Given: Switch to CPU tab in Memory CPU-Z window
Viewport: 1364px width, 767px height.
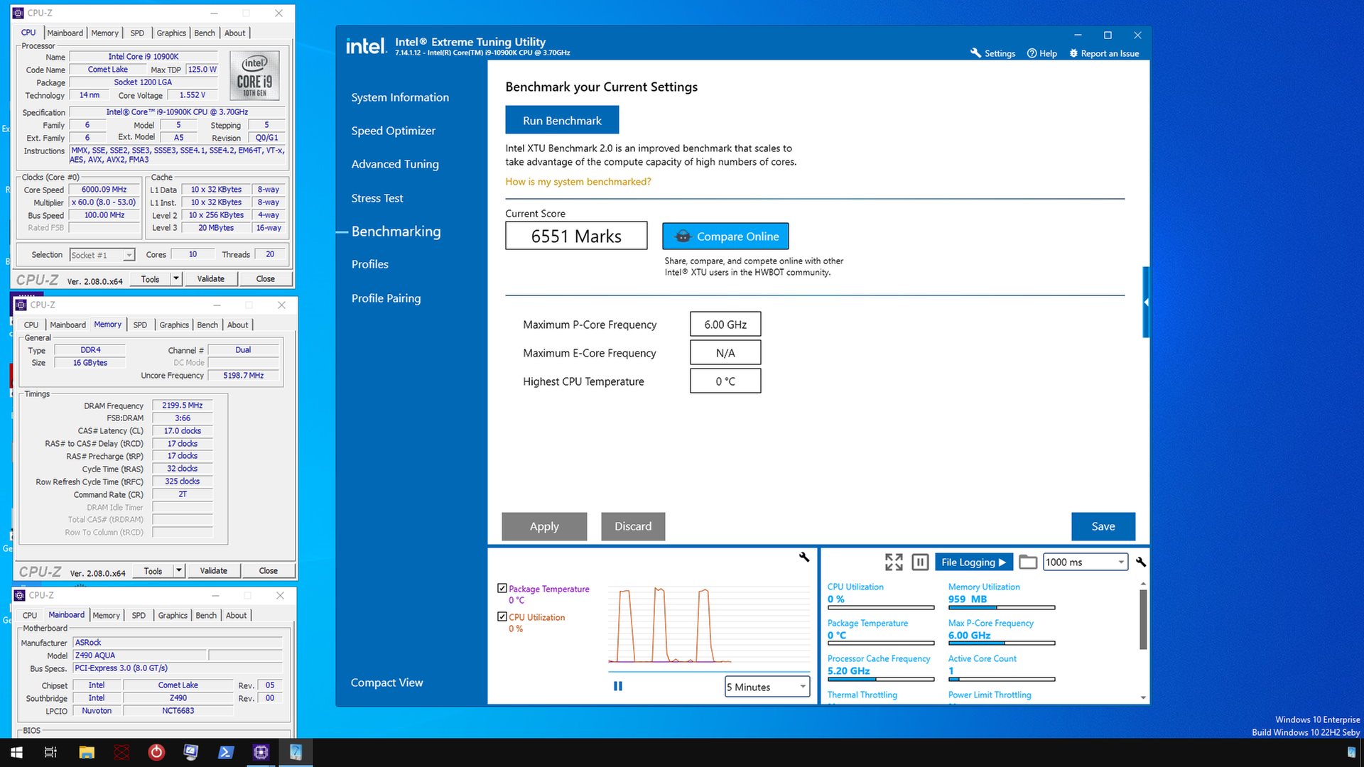Looking at the screenshot, I should tap(31, 325).
